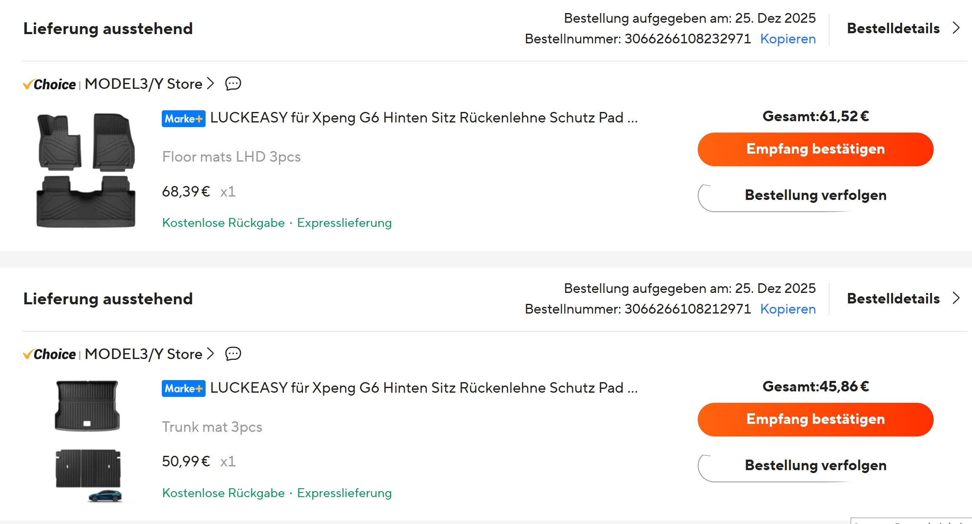Open LUCKEASY product title in first order

tap(423, 118)
